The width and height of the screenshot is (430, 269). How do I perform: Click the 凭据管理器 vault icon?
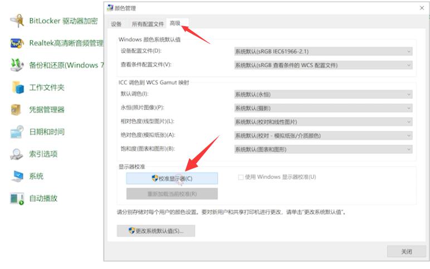(x=16, y=110)
